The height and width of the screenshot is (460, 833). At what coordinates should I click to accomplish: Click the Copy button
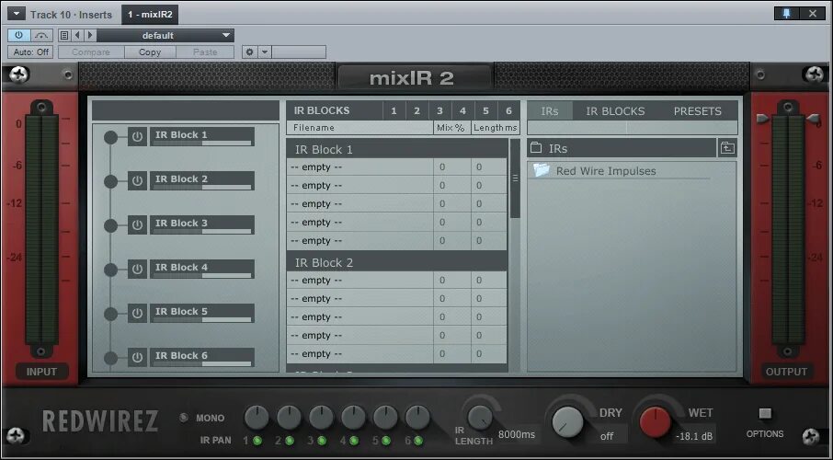[x=150, y=52]
